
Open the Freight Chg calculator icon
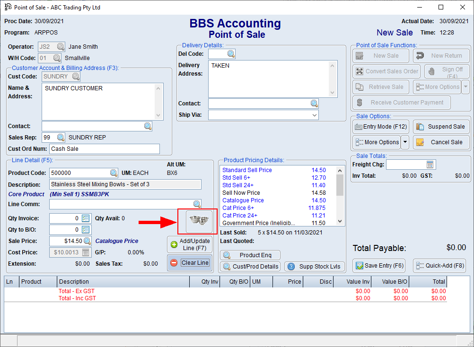tap(429, 164)
